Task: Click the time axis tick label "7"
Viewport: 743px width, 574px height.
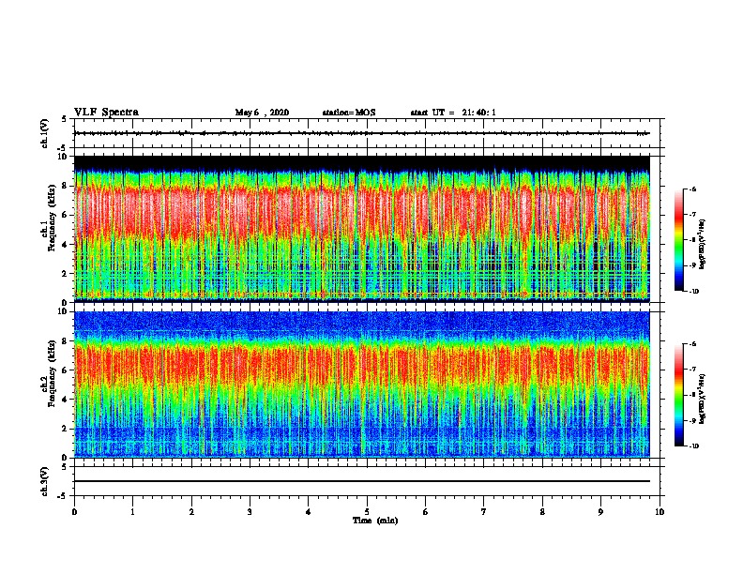Action: point(484,512)
